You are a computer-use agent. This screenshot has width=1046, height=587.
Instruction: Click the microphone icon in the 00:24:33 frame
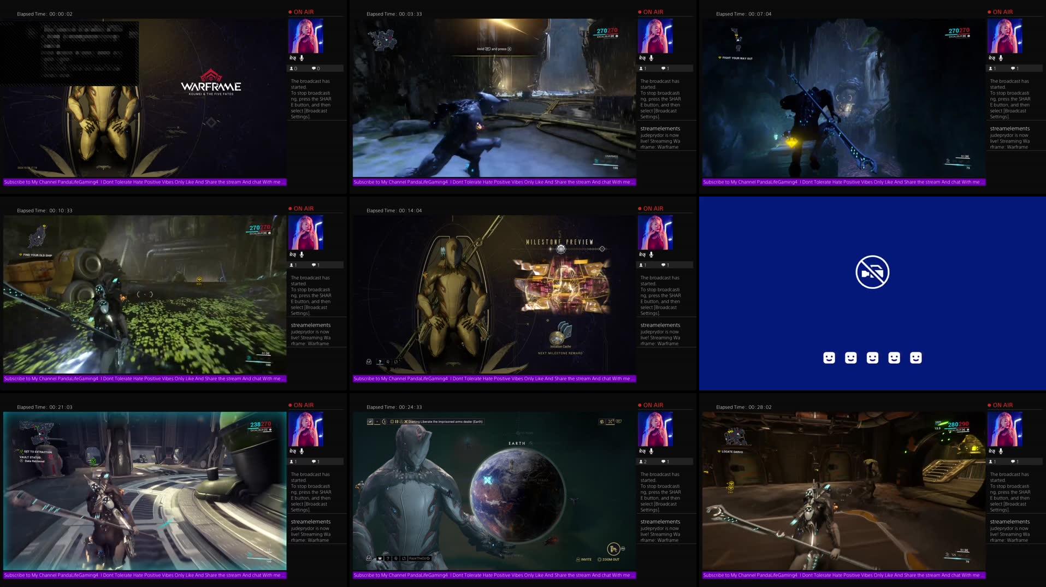tap(651, 451)
